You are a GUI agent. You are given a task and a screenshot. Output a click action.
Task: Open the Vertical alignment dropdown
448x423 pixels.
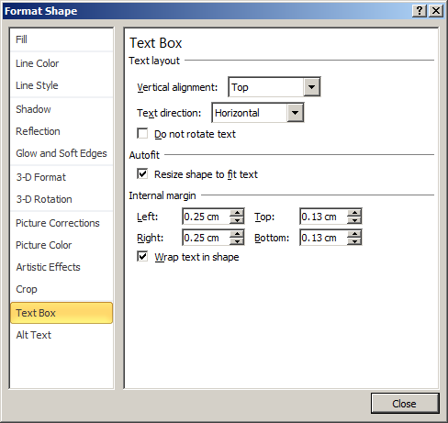(311, 87)
